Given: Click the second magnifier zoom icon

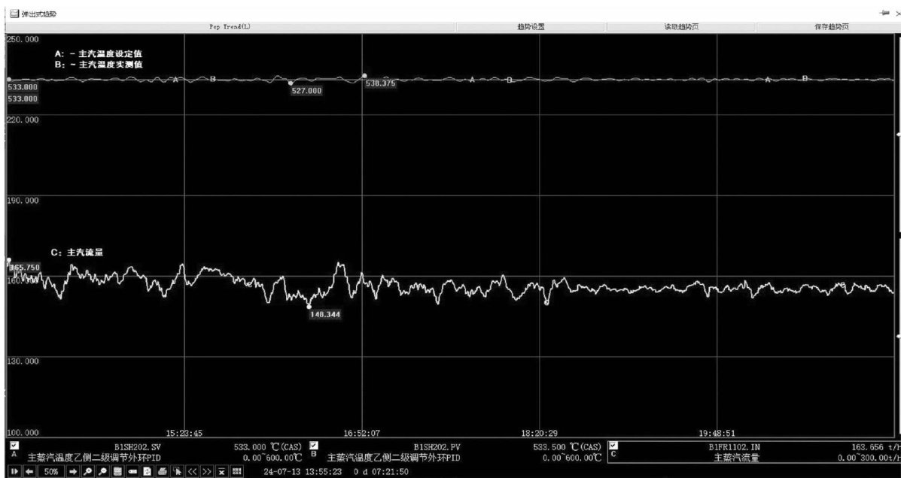Looking at the screenshot, I should [103, 471].
